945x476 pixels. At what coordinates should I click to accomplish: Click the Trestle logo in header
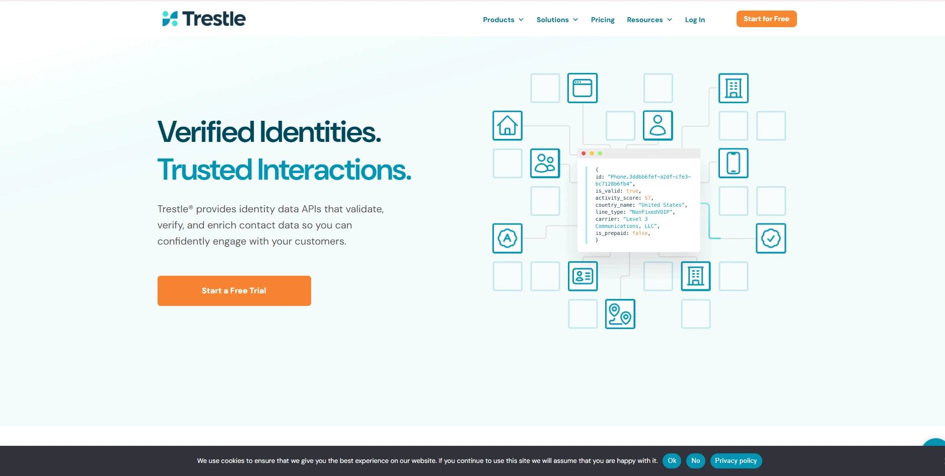coord(204,19)
